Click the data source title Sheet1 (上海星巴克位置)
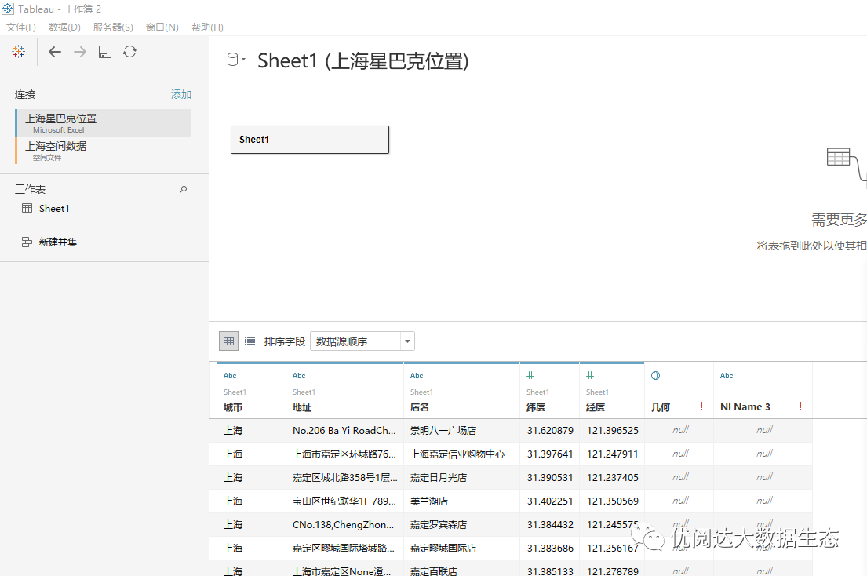Image resolution: width=867 pixels, height=576 pixels. 362,60
